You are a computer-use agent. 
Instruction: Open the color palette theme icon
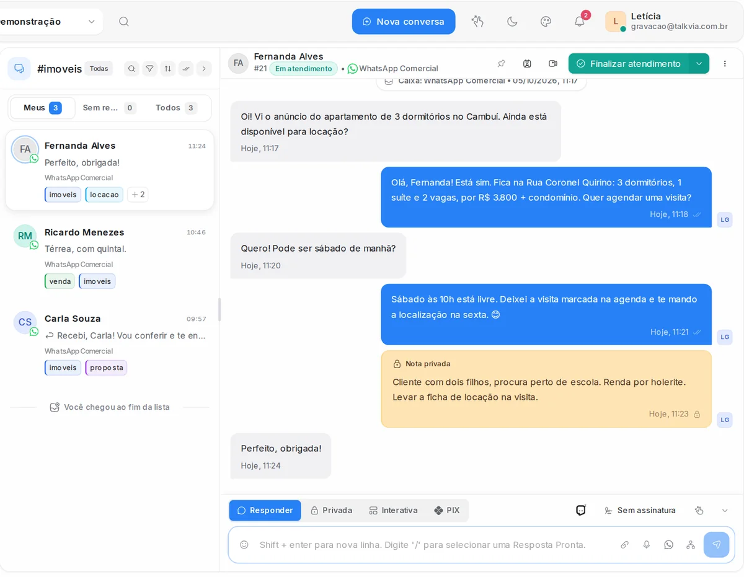(546, 22)
